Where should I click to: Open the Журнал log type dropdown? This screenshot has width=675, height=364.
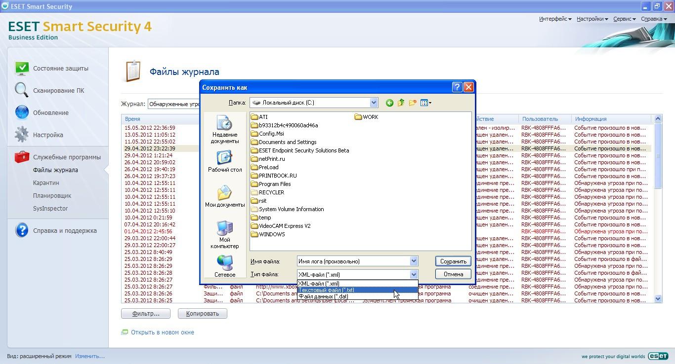click(174, 104)
